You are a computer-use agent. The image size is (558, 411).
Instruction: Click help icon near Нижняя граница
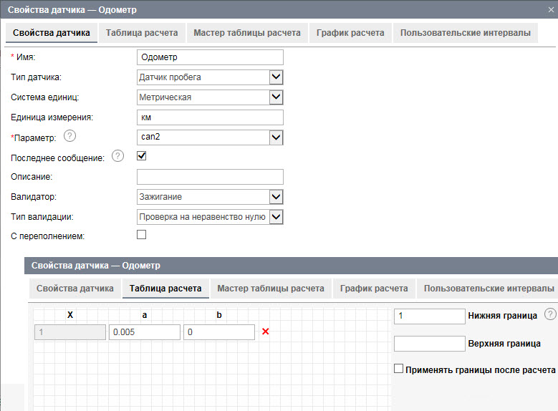point(549,314)
